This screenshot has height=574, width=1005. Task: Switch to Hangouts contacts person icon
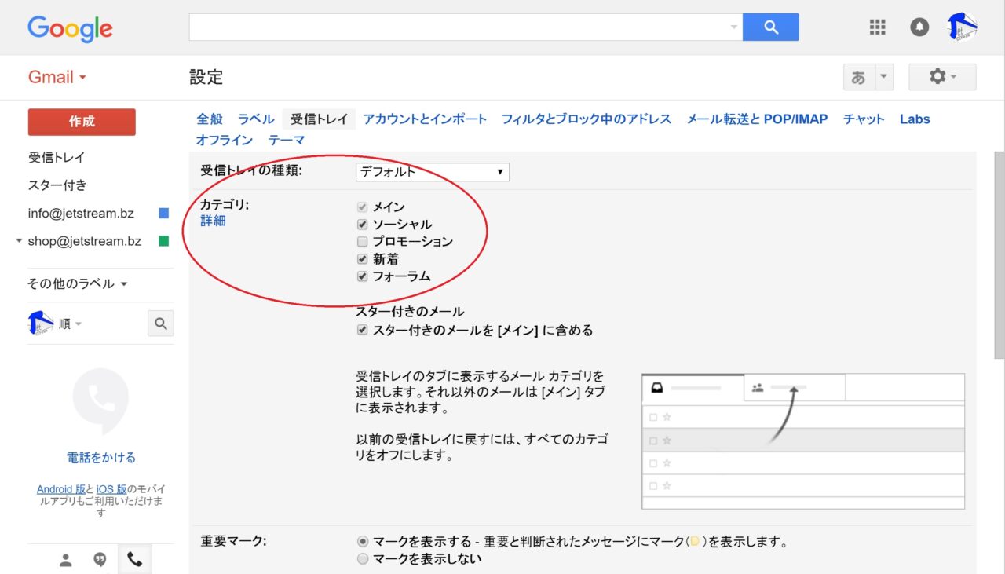[66, 560]
